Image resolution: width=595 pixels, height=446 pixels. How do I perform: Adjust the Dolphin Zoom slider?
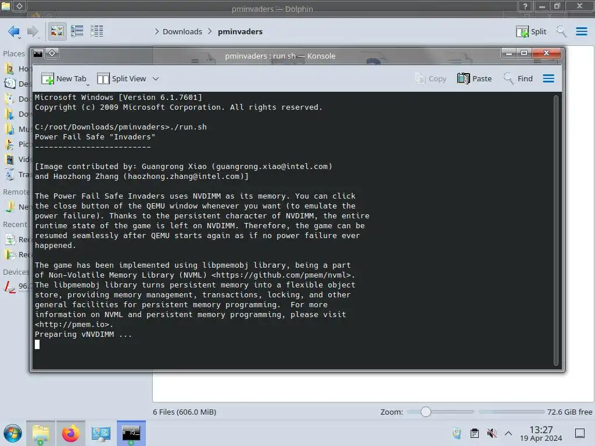coord(440,412)
